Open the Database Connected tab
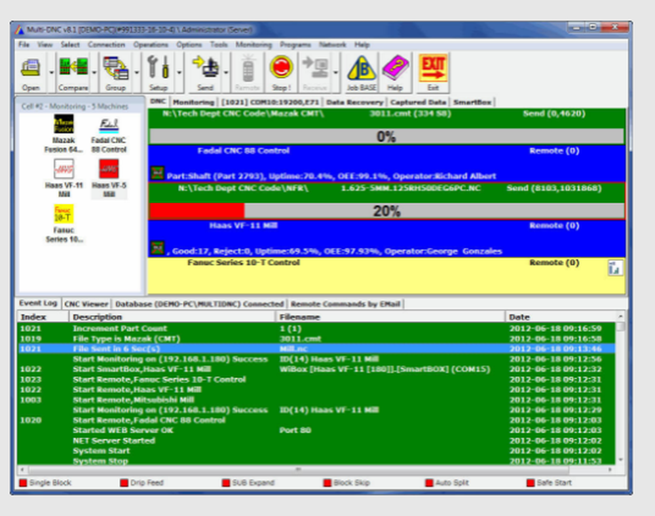The height and width of the screenshot is (516, 655). (x=200, y=304)
